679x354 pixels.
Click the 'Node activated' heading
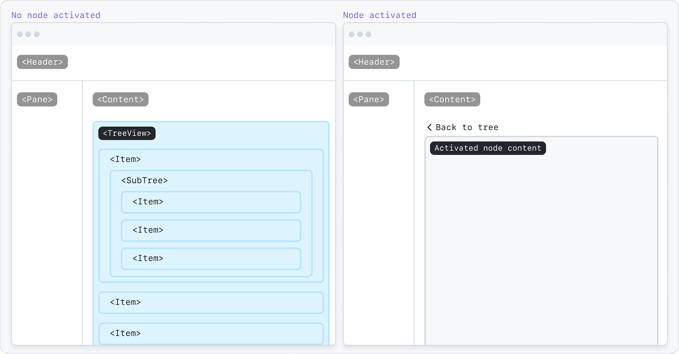380,15
